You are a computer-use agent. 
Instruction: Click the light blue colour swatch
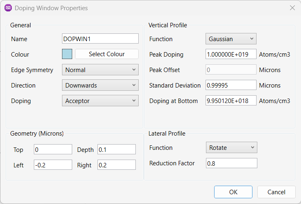tap(67, 54)
